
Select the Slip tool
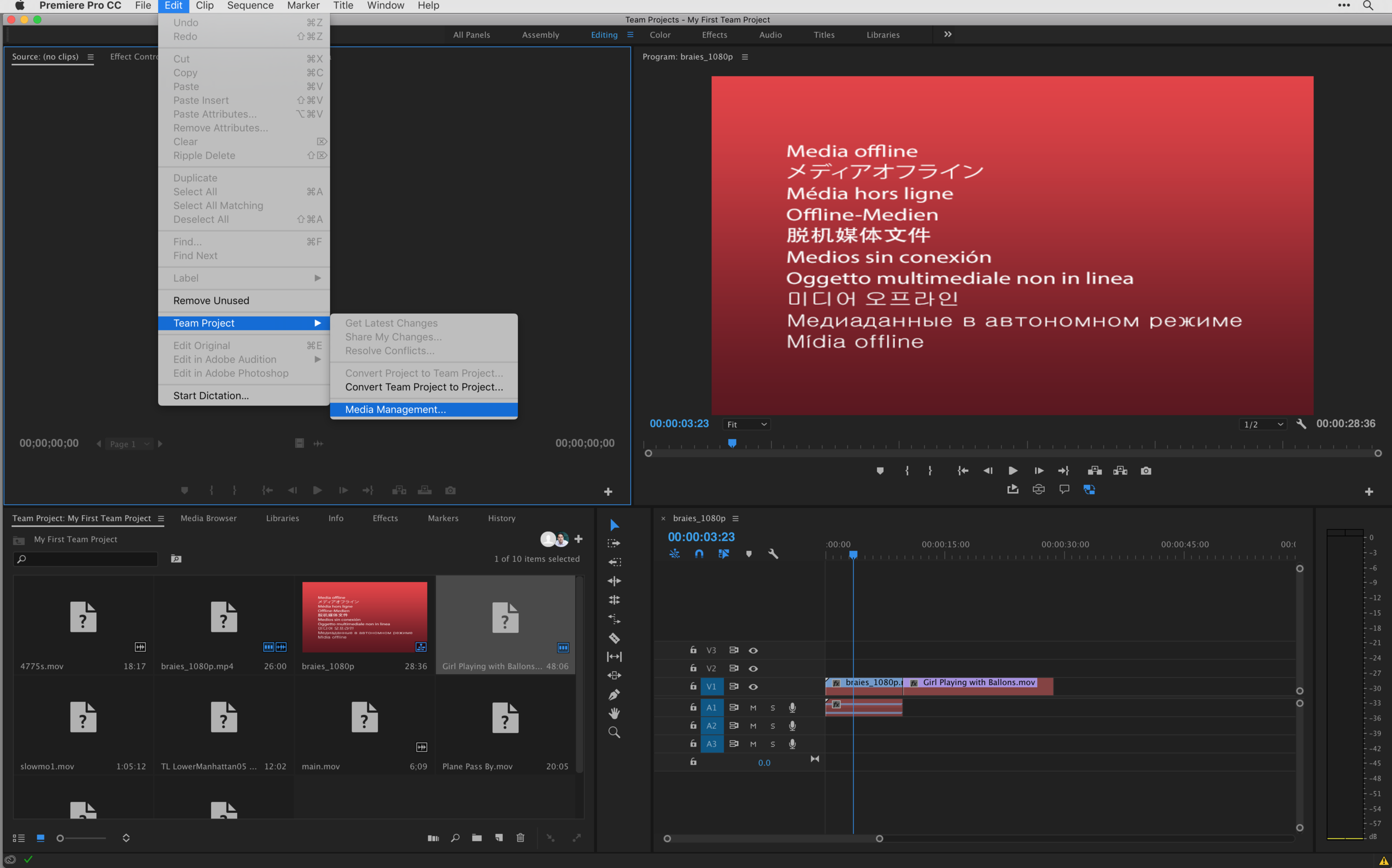[614, 657]
